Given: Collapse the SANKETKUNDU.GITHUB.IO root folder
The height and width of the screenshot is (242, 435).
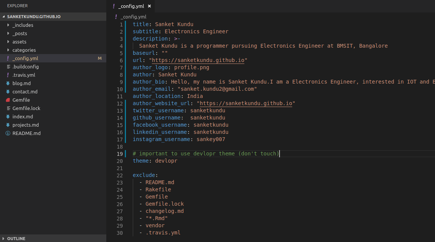Looking at the screenshot, I should 3,17.
